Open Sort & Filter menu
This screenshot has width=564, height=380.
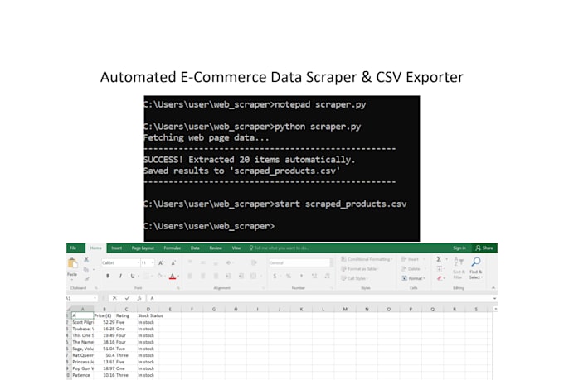click(x=459, y=268)
